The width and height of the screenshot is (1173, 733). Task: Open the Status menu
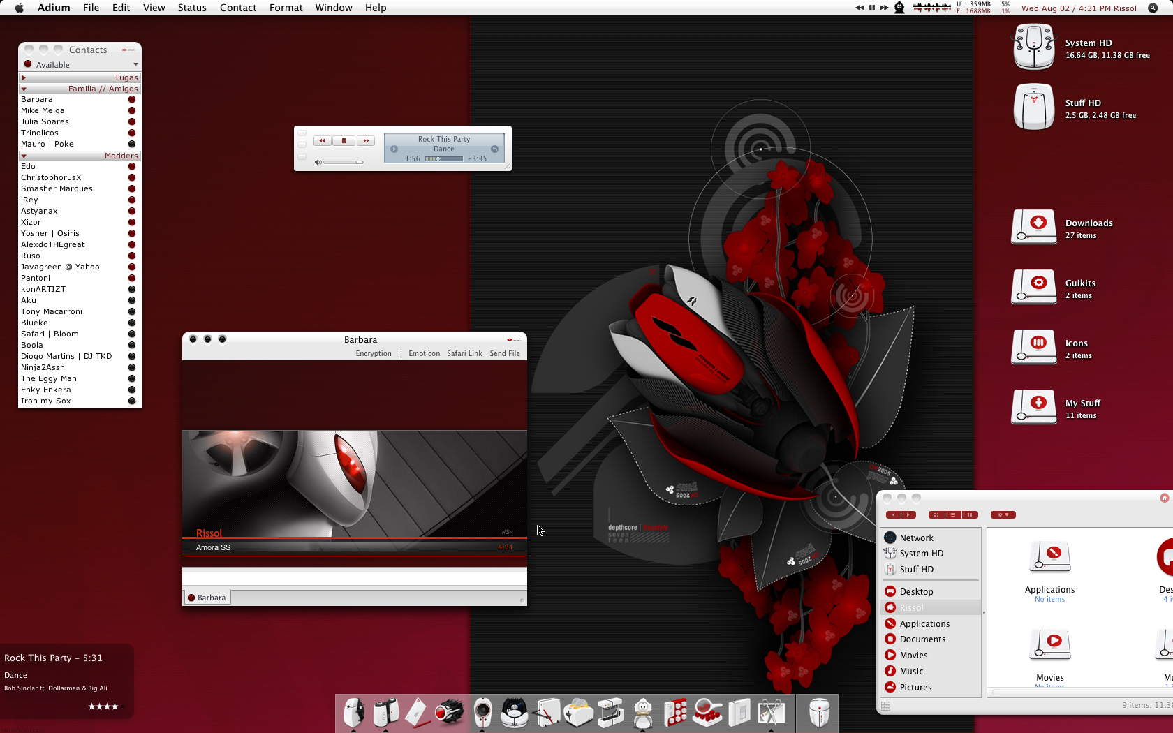192,8
